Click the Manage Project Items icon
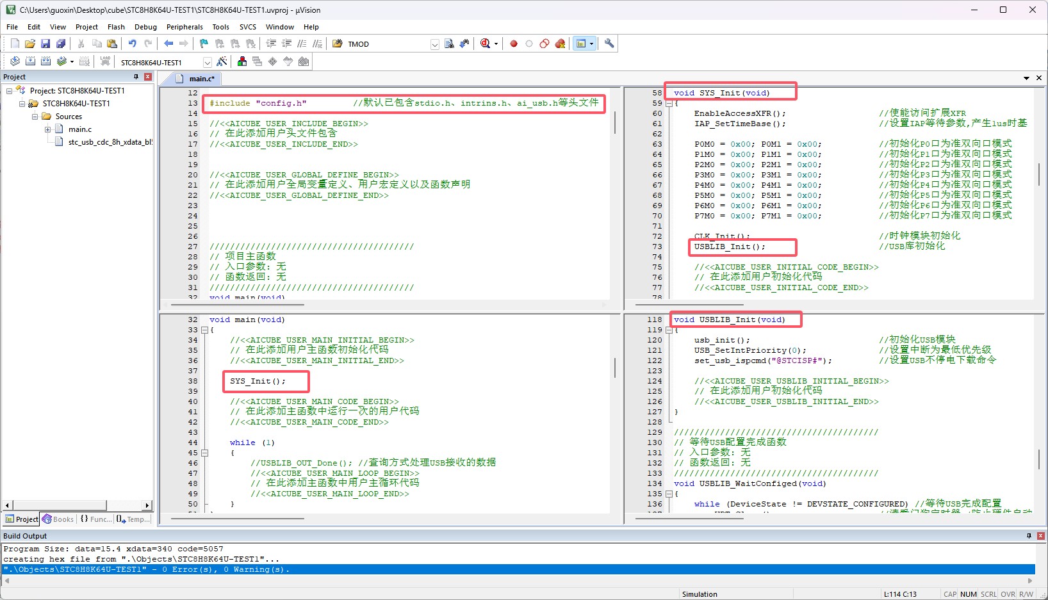 242,61
